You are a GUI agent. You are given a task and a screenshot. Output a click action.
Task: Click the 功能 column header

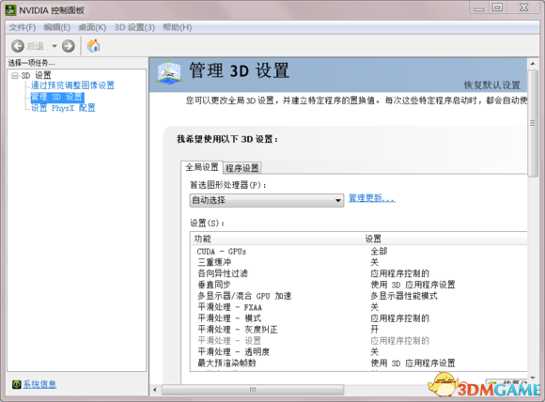coord(275,239)
